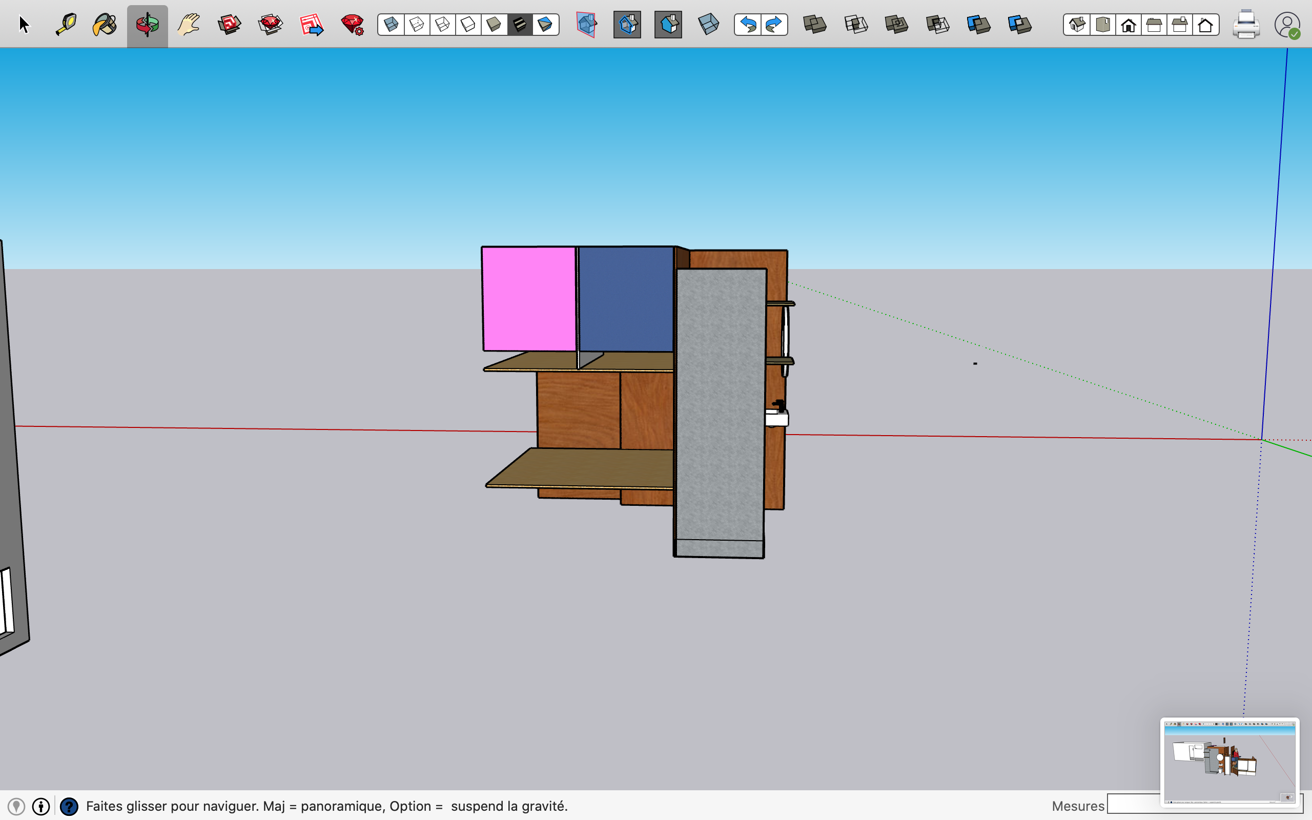Go to the next camera view

(x=774, y=25)
